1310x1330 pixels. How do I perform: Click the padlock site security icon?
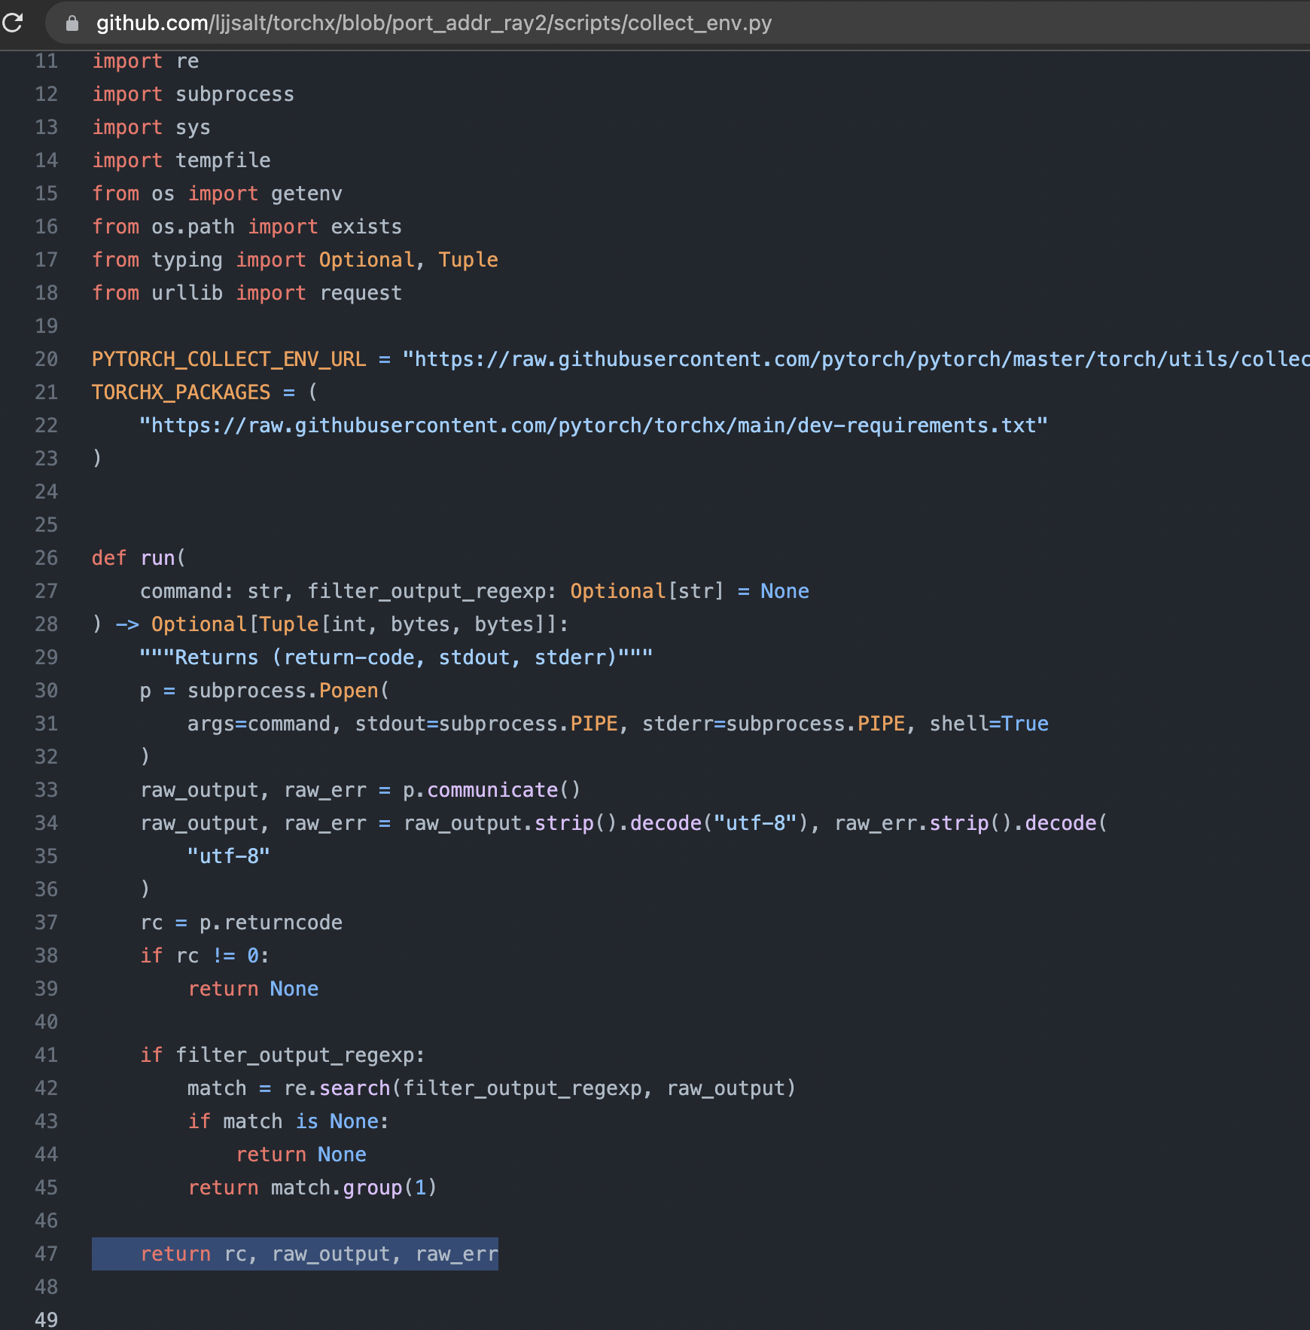[x=72, y=23]
